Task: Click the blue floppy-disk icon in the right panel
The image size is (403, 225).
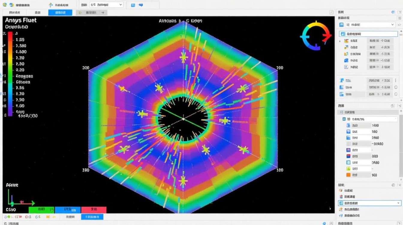Action: pos(341,25)
